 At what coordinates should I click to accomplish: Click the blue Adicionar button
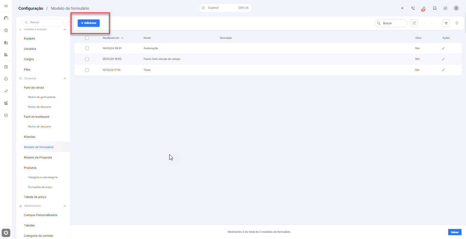tap(89, 23)
